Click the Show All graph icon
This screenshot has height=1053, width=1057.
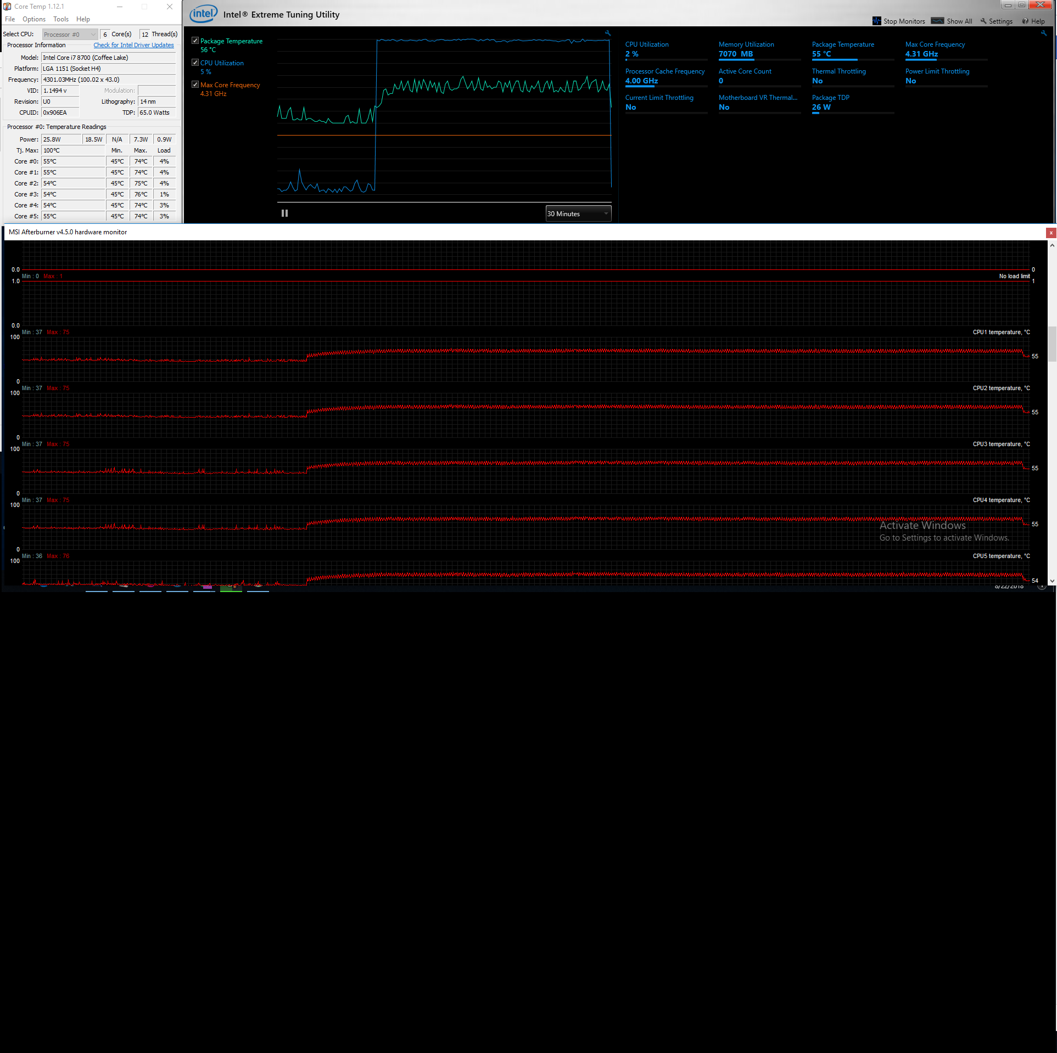pyautogui.click(x=937, y=21)
